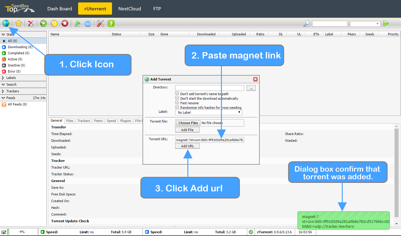Viewport: 401px width, 236px height.
Task: Sort by the Name column header
Action: tap(79, 34)
